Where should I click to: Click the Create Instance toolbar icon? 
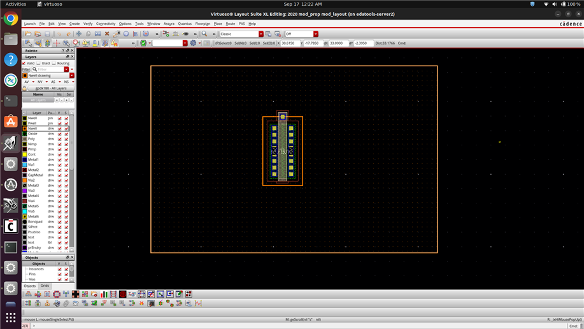(x=166, y=34)
